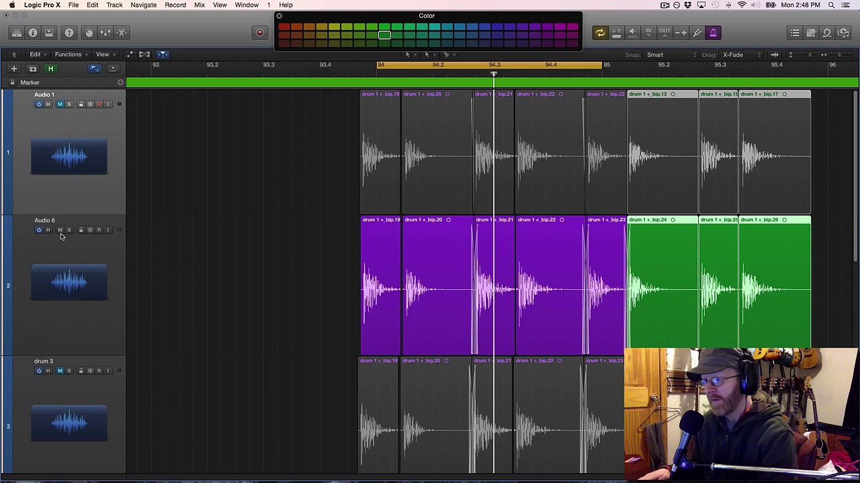Open Quick Help question mark icon
Image resolution: width=860 pixels, height=483 pixels.
click(x=69, y=32)
